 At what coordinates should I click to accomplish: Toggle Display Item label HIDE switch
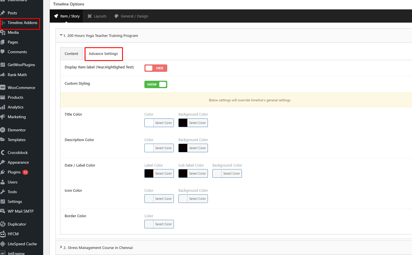(156, 68)
